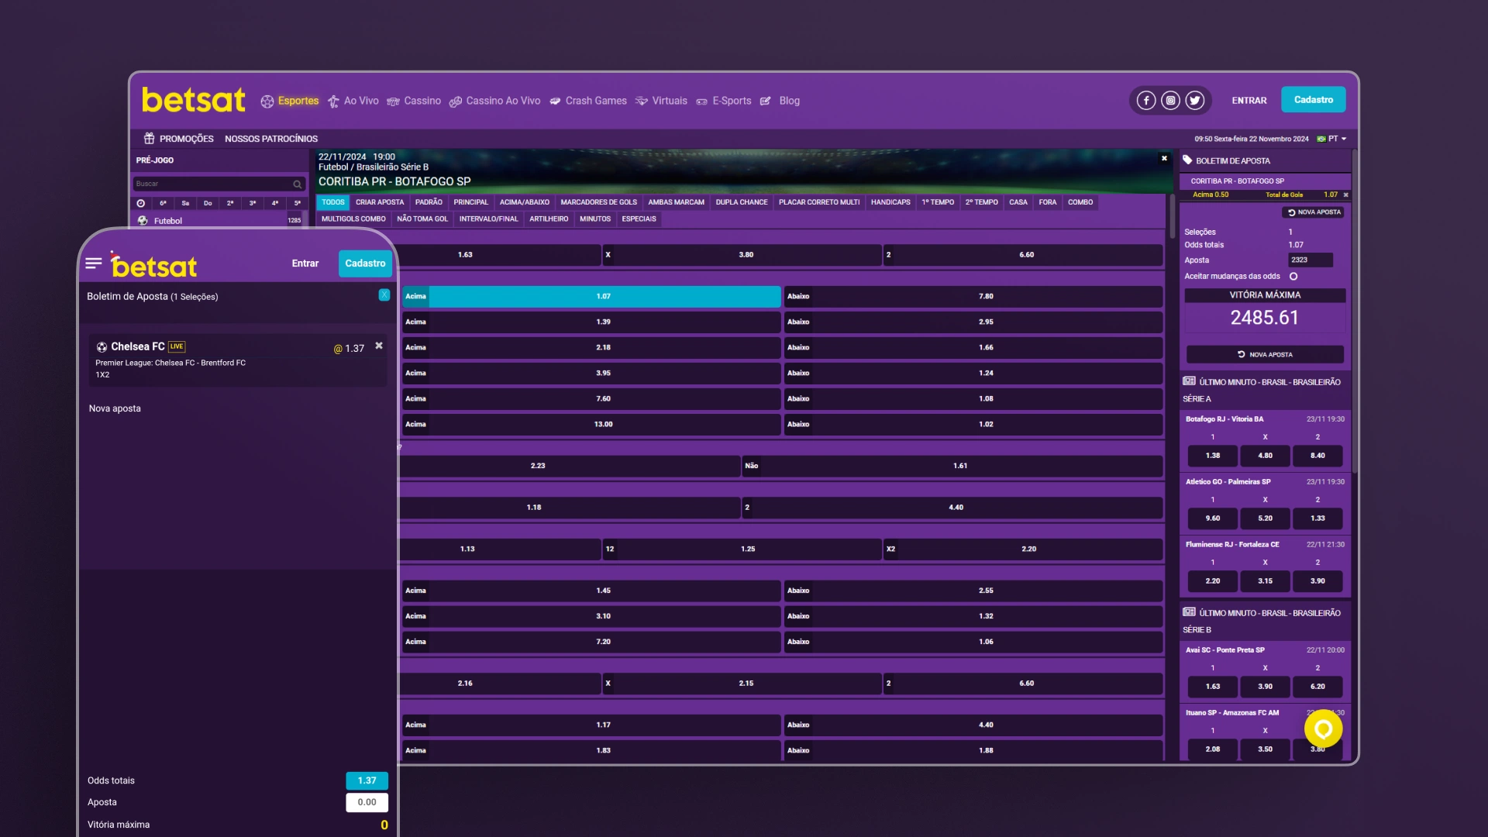Filter pre-match by 6ª day

[x=163, y=203]
